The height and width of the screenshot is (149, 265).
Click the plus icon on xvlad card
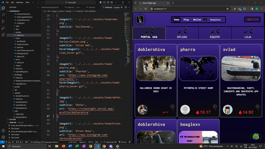[257, 107]
